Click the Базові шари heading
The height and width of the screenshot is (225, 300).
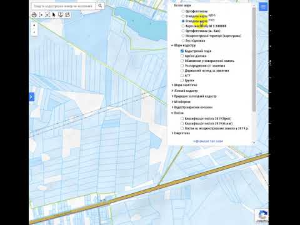182,6
